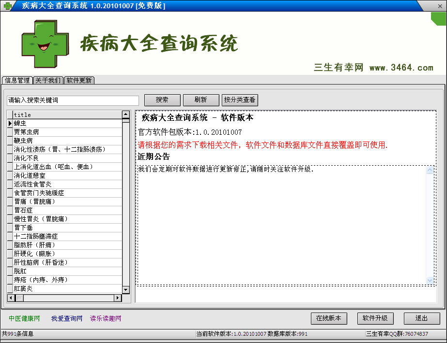Open the 中医健康网 link

(x=24, y=318)
